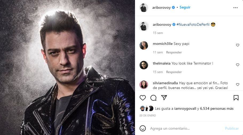Share the post via paper plane icon
243x135 pixels.
tap(164, 98)
